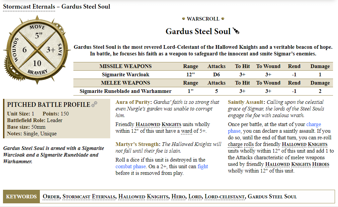The image size is (338, 207).
Task: Click Hallowed Knights Heroes in Saintly Assault text
Action: coord(297,164)
